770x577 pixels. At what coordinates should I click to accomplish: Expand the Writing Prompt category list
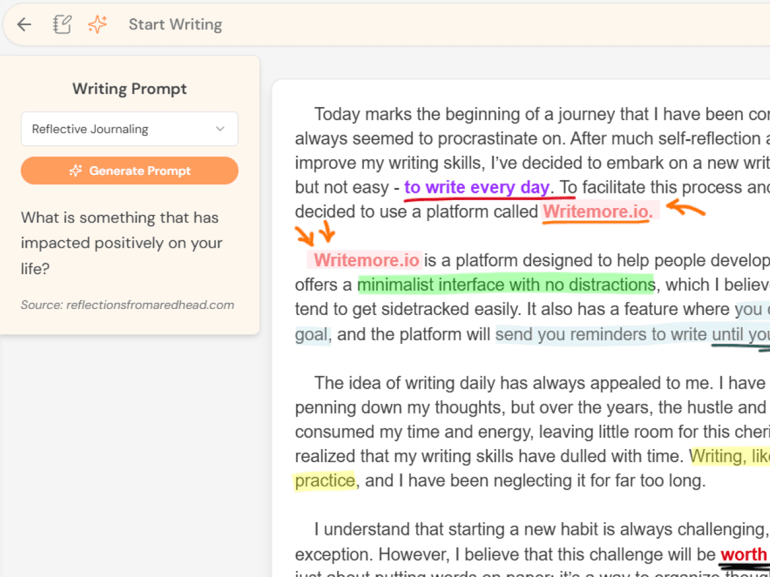129,129
